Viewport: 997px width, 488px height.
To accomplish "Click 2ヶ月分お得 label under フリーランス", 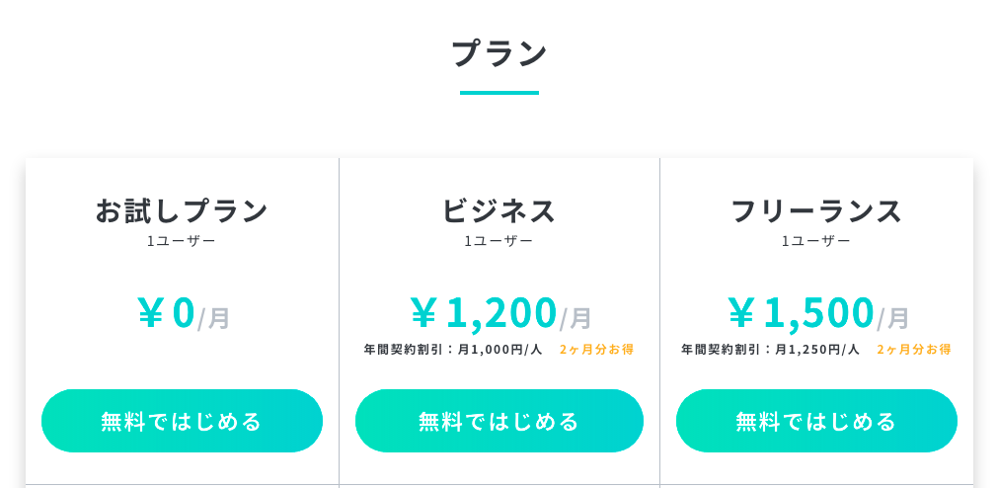I will point(914,350).
